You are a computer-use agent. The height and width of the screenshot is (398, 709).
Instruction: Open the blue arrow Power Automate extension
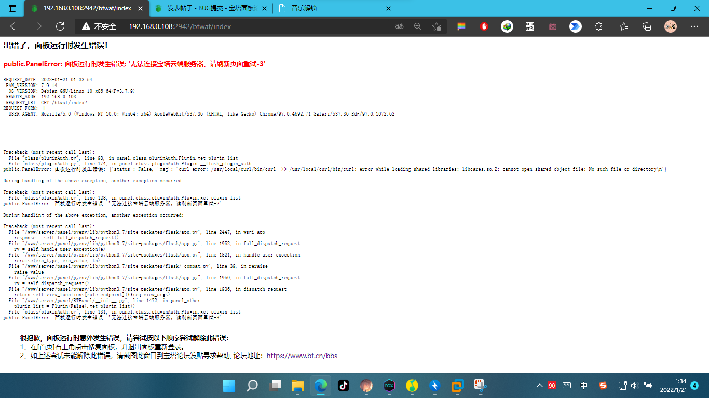coord(576,26)
